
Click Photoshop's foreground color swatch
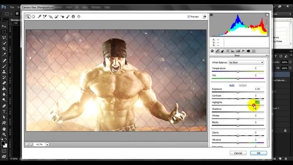tap(3, 143)
